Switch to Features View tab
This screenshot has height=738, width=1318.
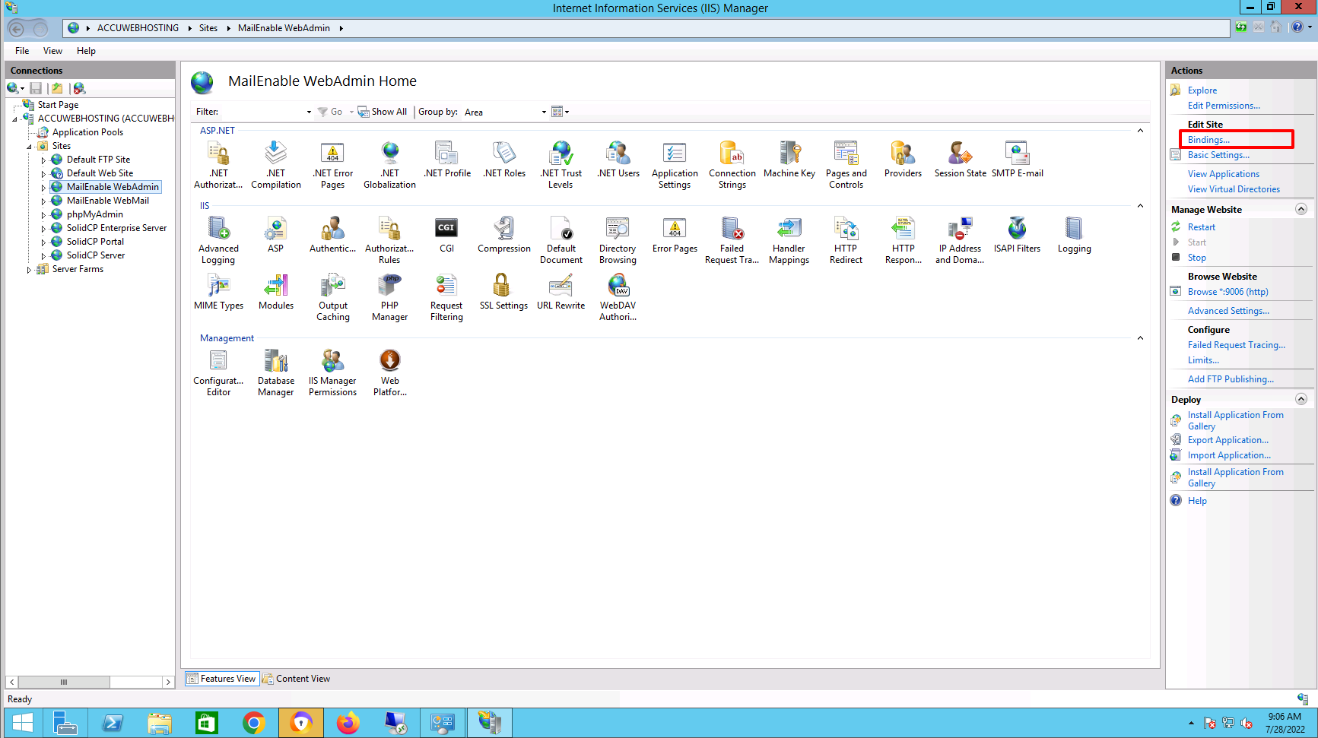pos(221,679)
